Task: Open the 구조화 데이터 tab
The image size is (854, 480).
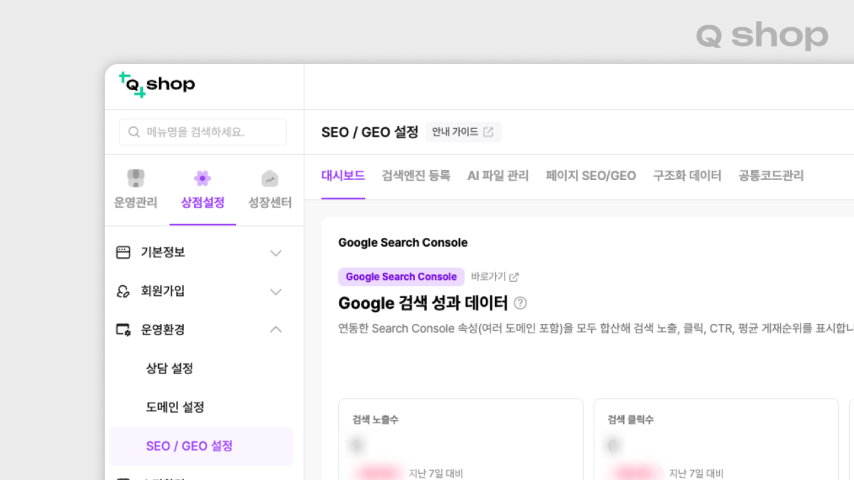Action: (687, 175)
